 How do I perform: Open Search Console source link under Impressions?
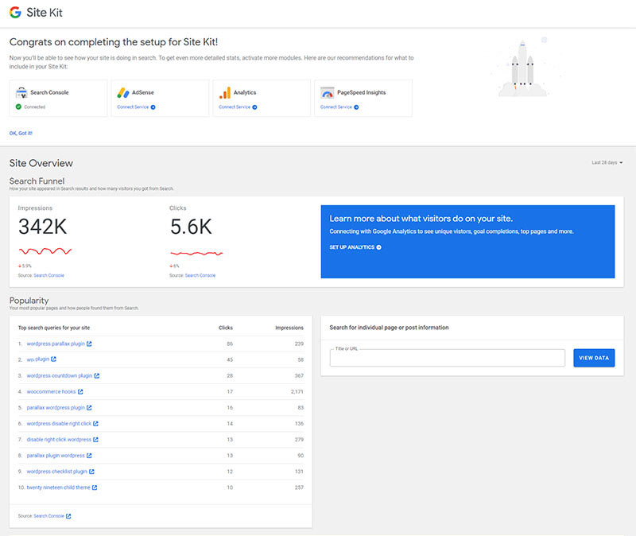pos(48,275)
